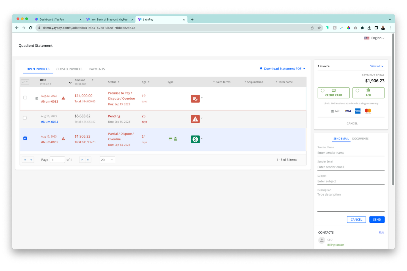Click the SEND button
The height and width of the screenshot is (271, 407).
377,219
